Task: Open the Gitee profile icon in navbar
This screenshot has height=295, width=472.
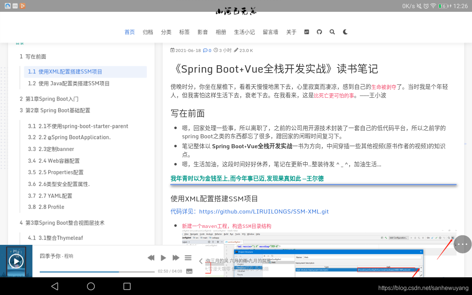Action: tap(306, 32)
